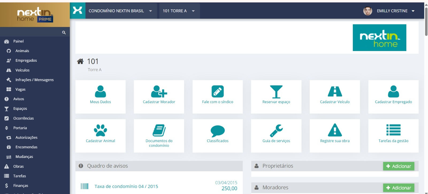The image size is (428, 194).
Task: Open the Documentos do condomínio book icon
Action: 159,130
